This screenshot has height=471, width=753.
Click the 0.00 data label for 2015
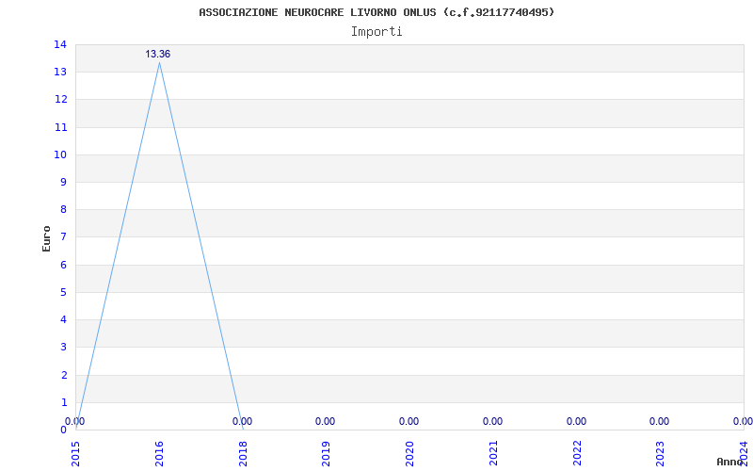tap(75, 421)
